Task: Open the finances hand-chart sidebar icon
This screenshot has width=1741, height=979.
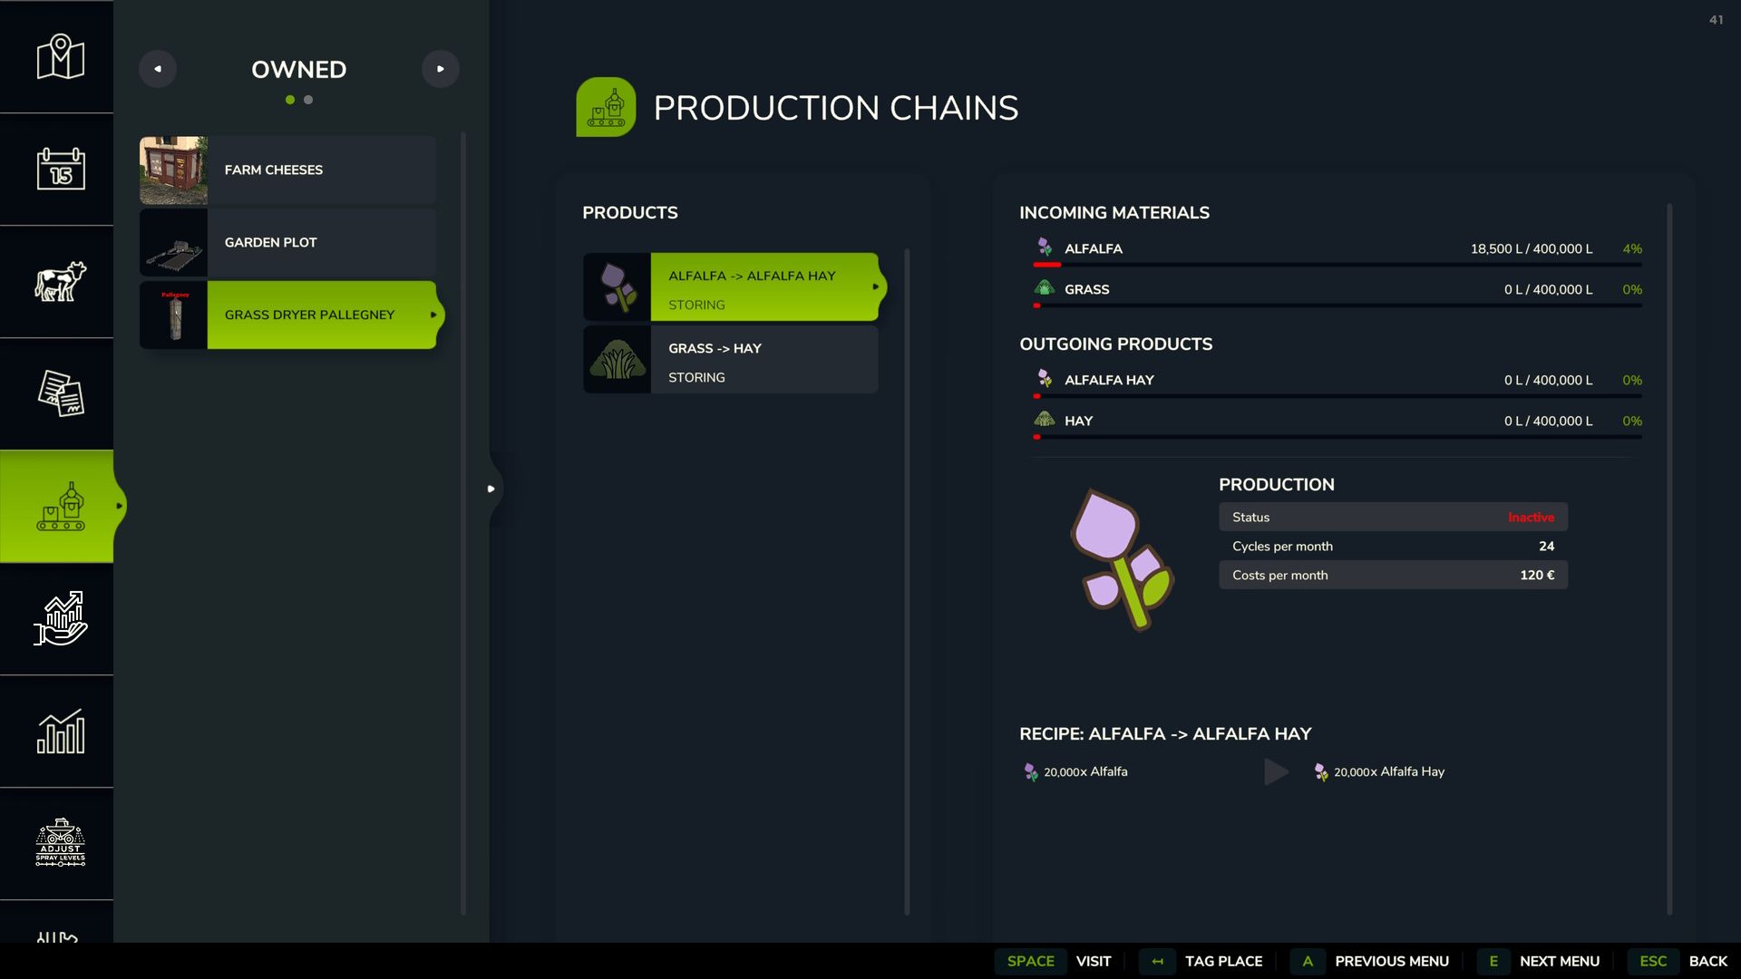Action: [x=60, y=619]
